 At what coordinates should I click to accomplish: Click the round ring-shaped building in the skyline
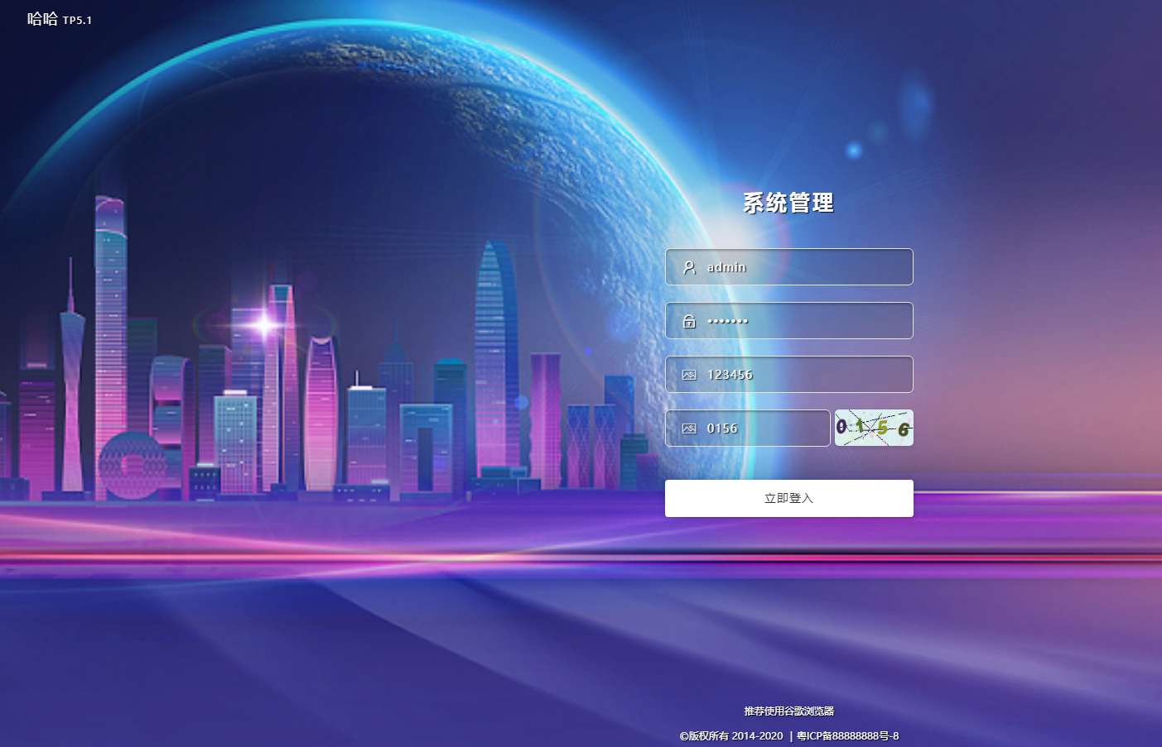click(x=132, y=465)
